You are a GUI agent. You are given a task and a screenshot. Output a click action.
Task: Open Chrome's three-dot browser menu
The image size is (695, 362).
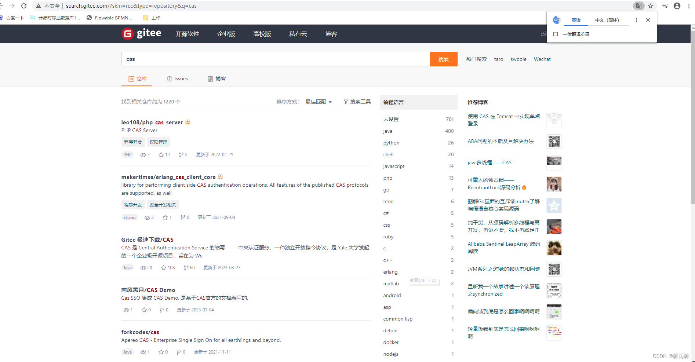pos(689,6)
